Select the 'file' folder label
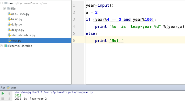 tap(13, 8)
